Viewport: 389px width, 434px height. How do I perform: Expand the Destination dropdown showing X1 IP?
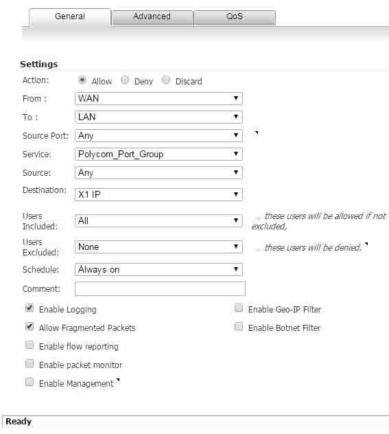coord(158,194)
